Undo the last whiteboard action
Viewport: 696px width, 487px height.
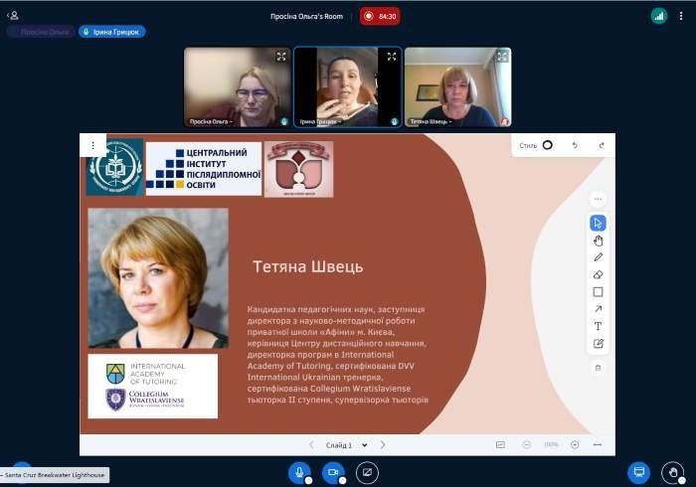coord(574,145)
